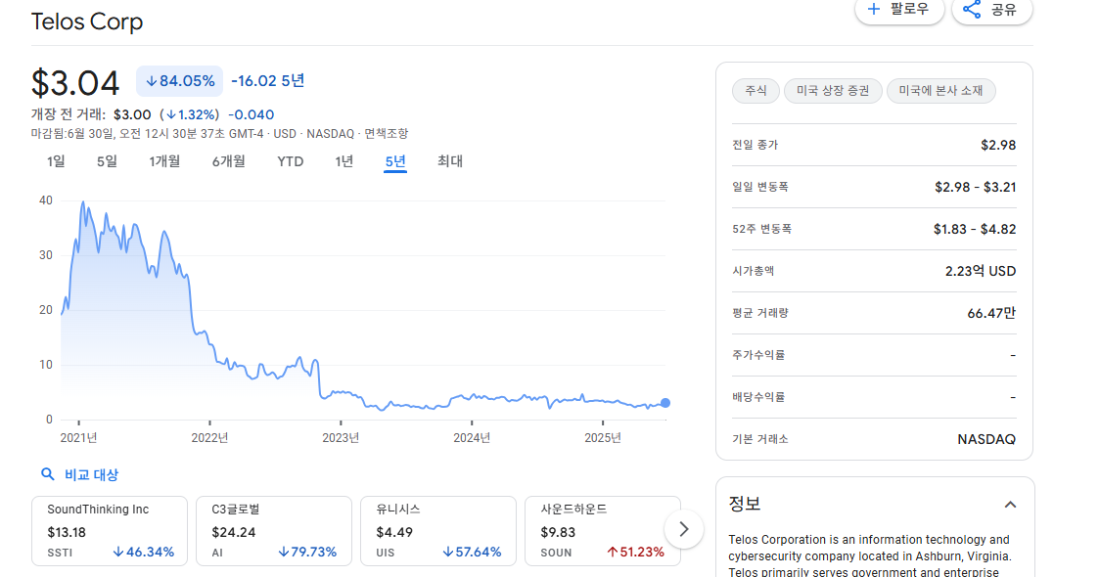
Task: Click the Share (공유) button
Action: pyautogui.click(x=991, y=10)
